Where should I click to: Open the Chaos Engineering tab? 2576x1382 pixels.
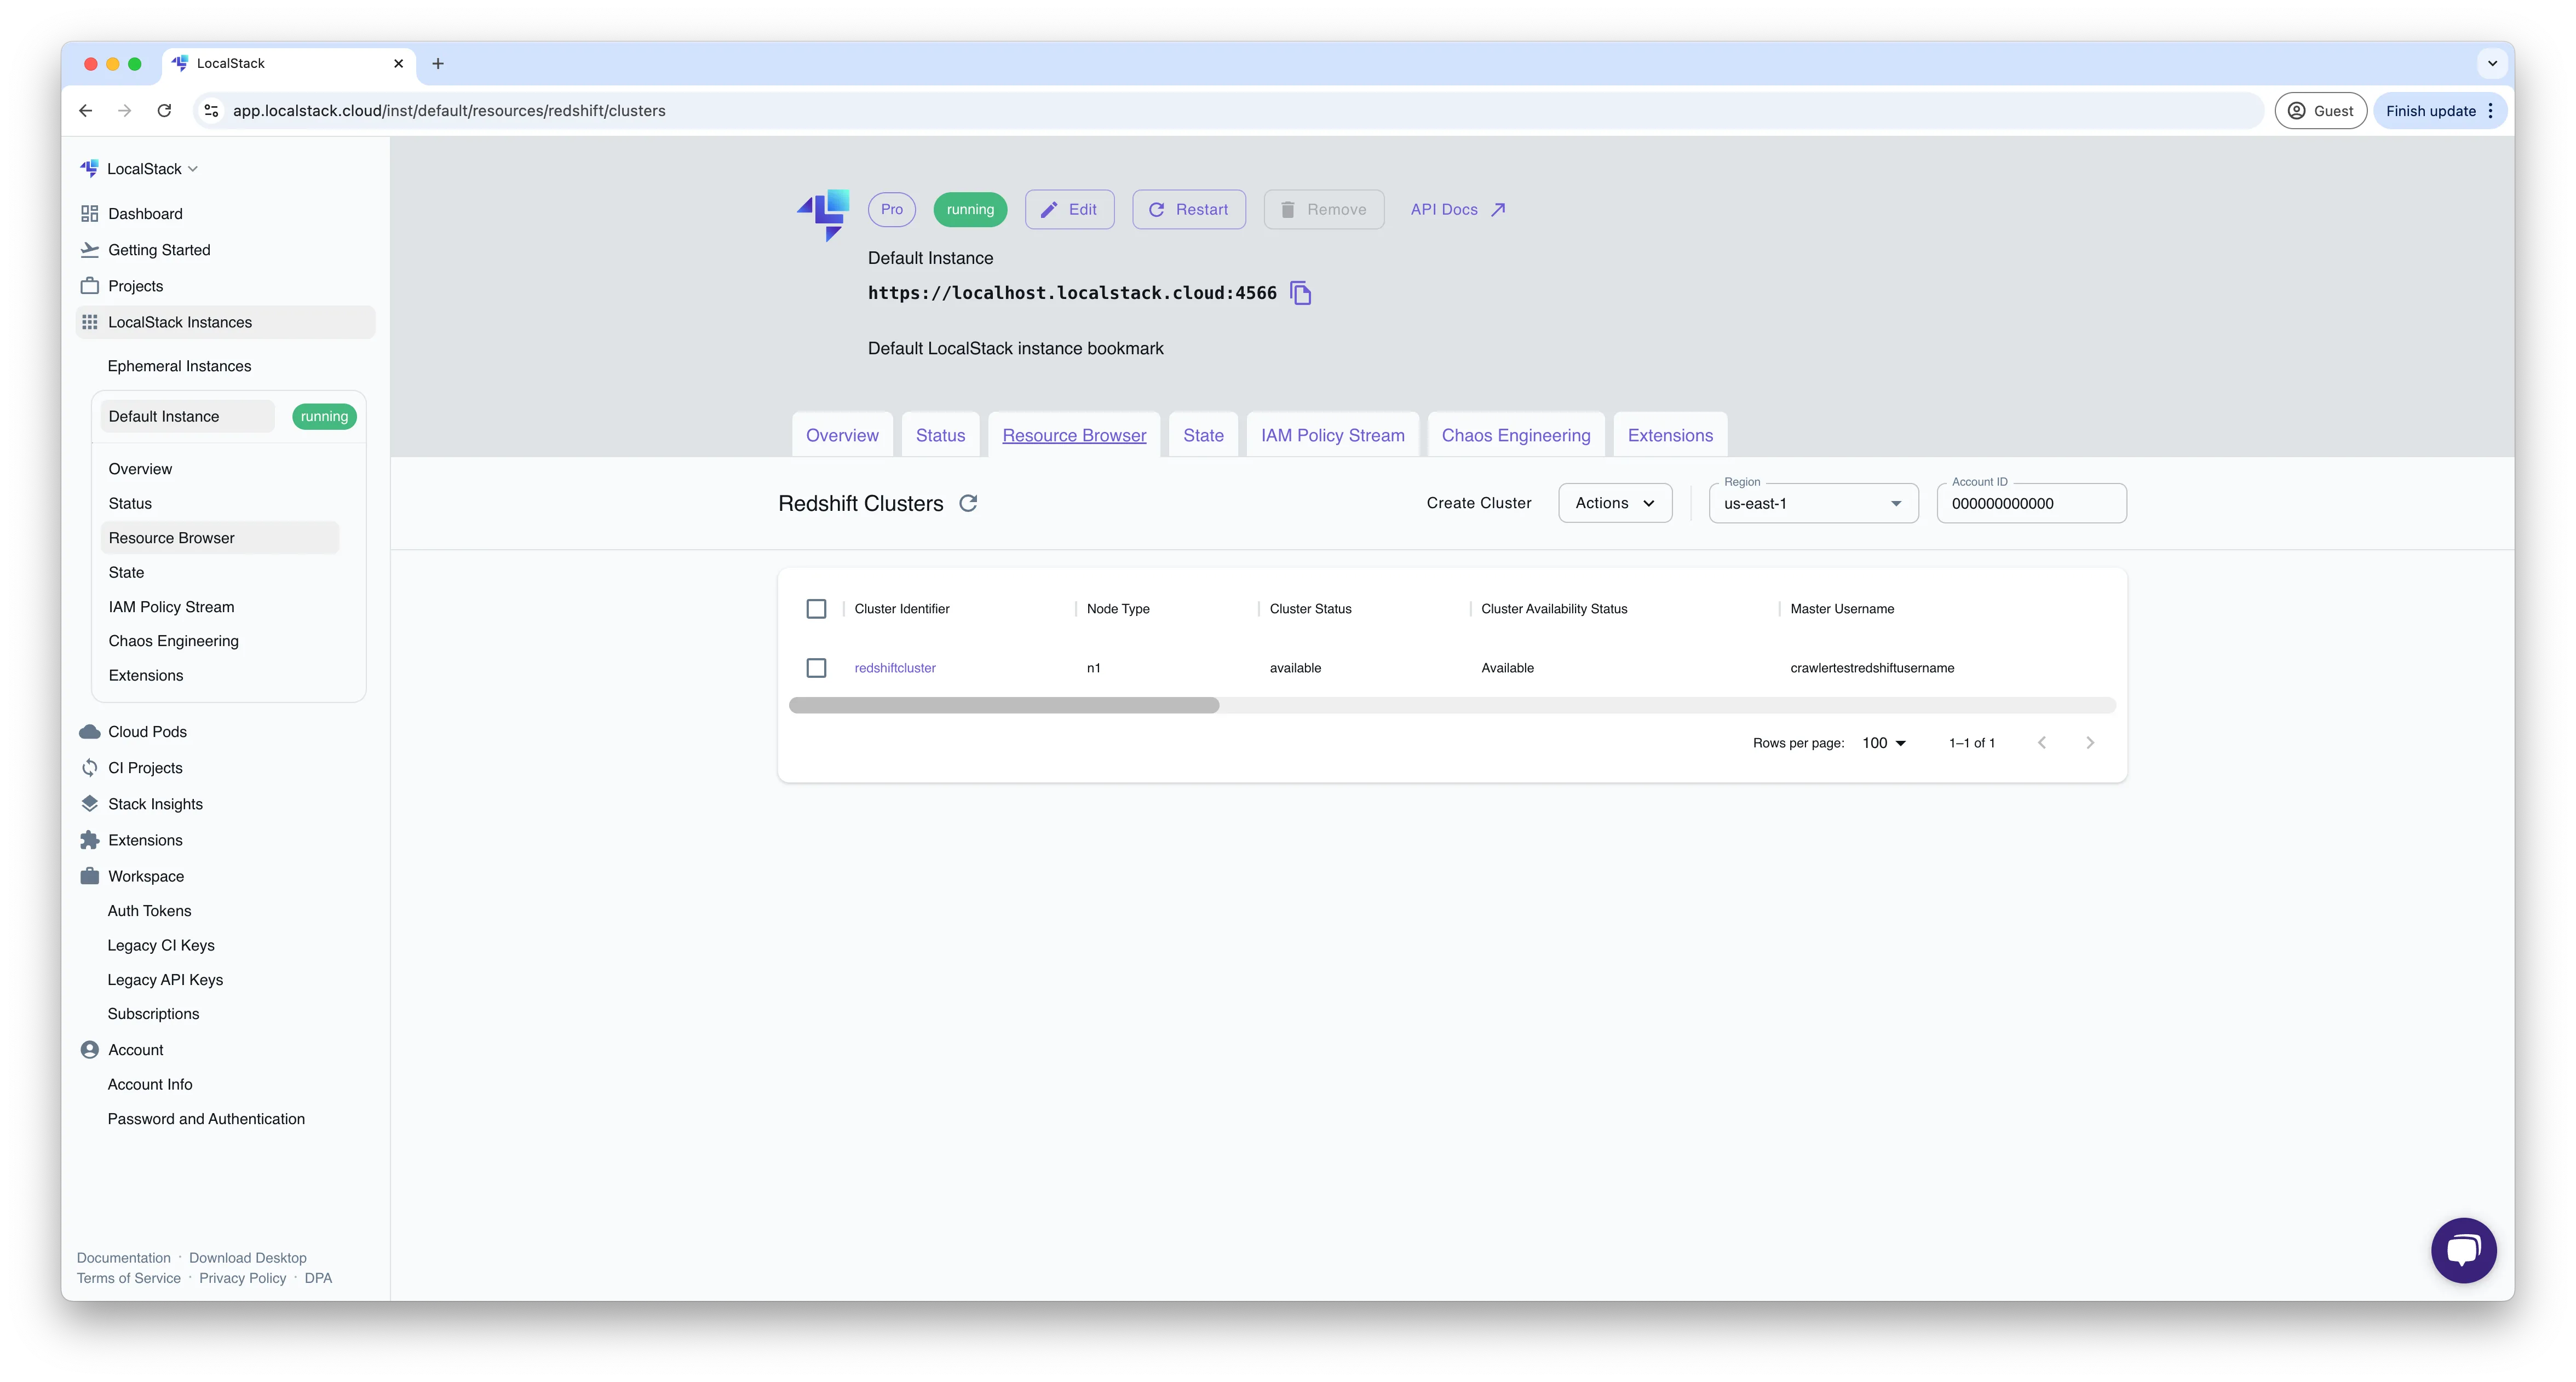click(x=1516, y=435)
